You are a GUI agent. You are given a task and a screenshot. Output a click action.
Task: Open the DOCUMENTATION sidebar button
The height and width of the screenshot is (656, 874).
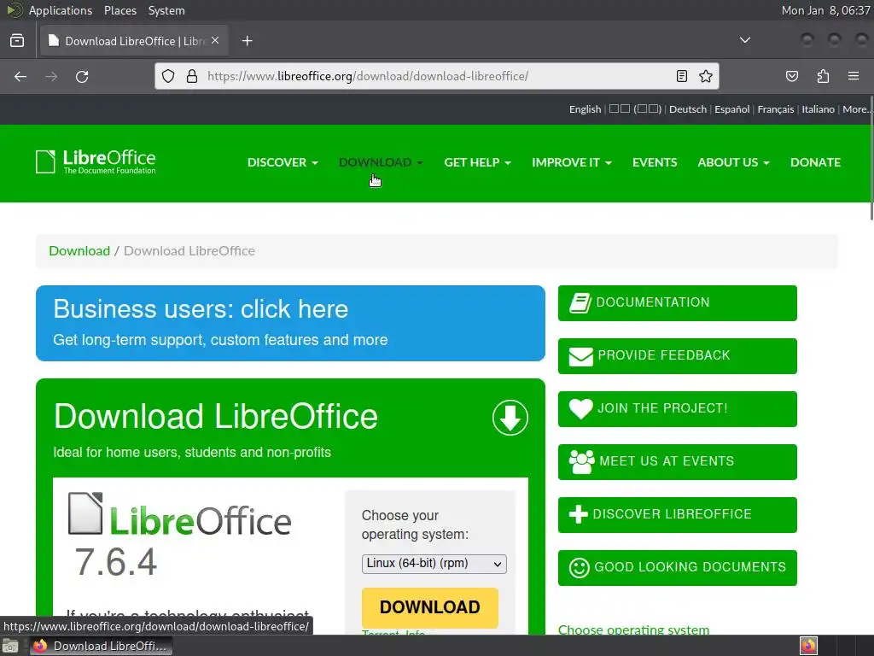[x=677, y=303]
